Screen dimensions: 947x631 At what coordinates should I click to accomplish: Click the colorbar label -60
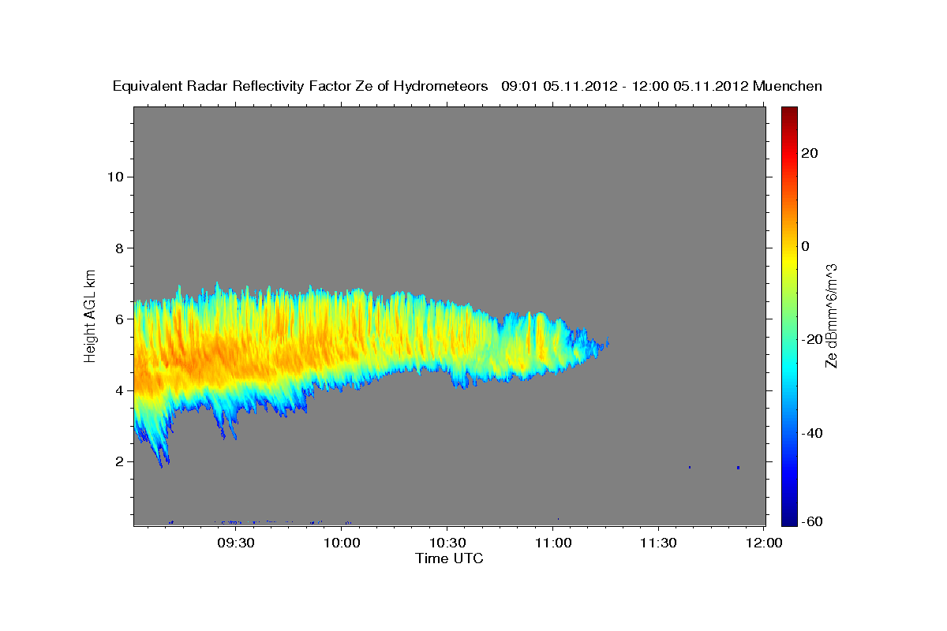pyautogui.click(x=812, y=521)
